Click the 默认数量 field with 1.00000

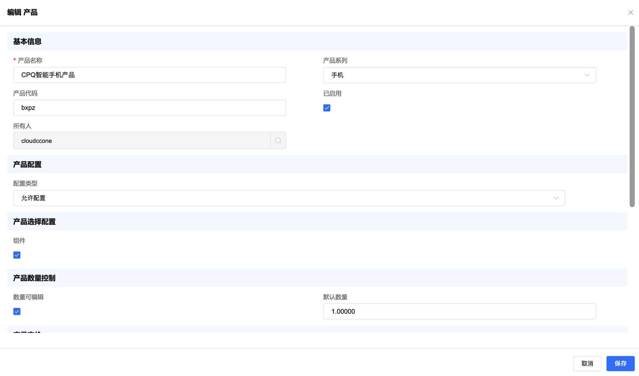click(x=459, y=311)
